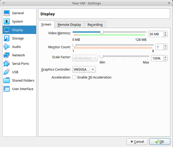Screen dimensions: 173x147
Task: Go to USB settings category label
Action: click(x=15, y=72)
